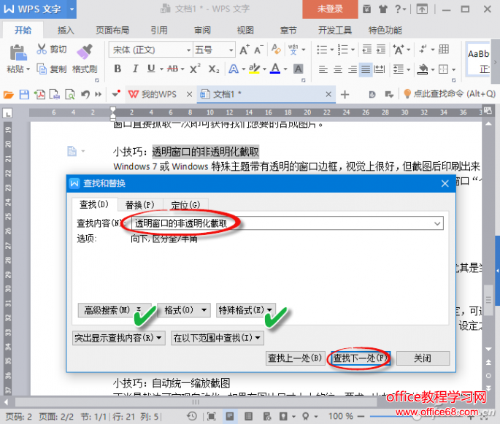The height and width of the screenshot is (424, 500).
Task: Open 格式(O) dropdown button
Action: coord(184,310)
